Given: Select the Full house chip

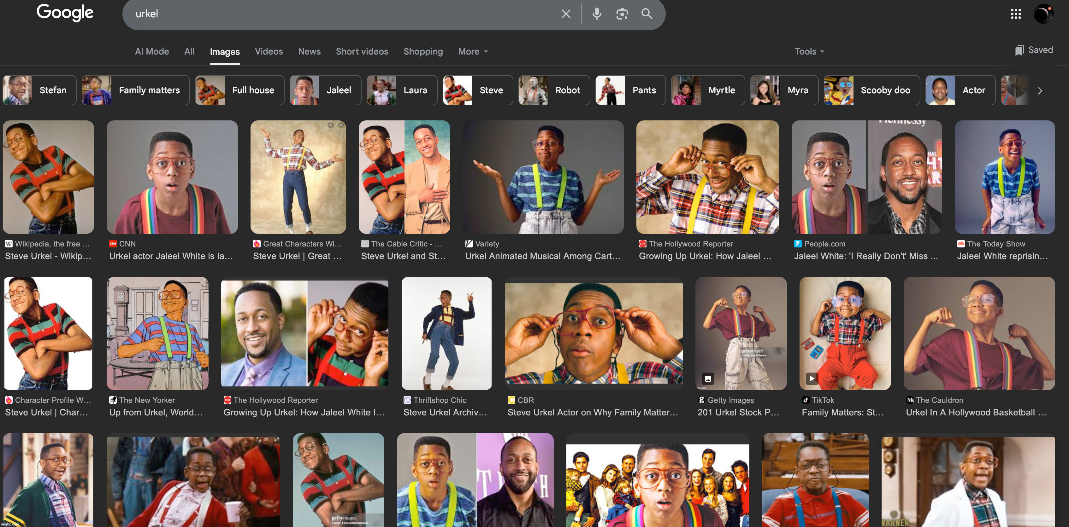Looking at the screenshot, I should coord(239,90).
